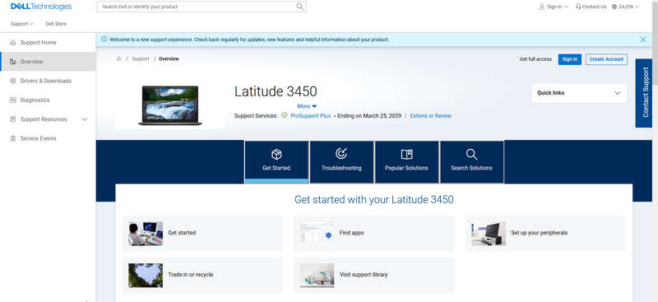Image resolution: width=658 pixels, height=302 pixels.
Task: Click the blue Sign In button
Action: (569, 59)
